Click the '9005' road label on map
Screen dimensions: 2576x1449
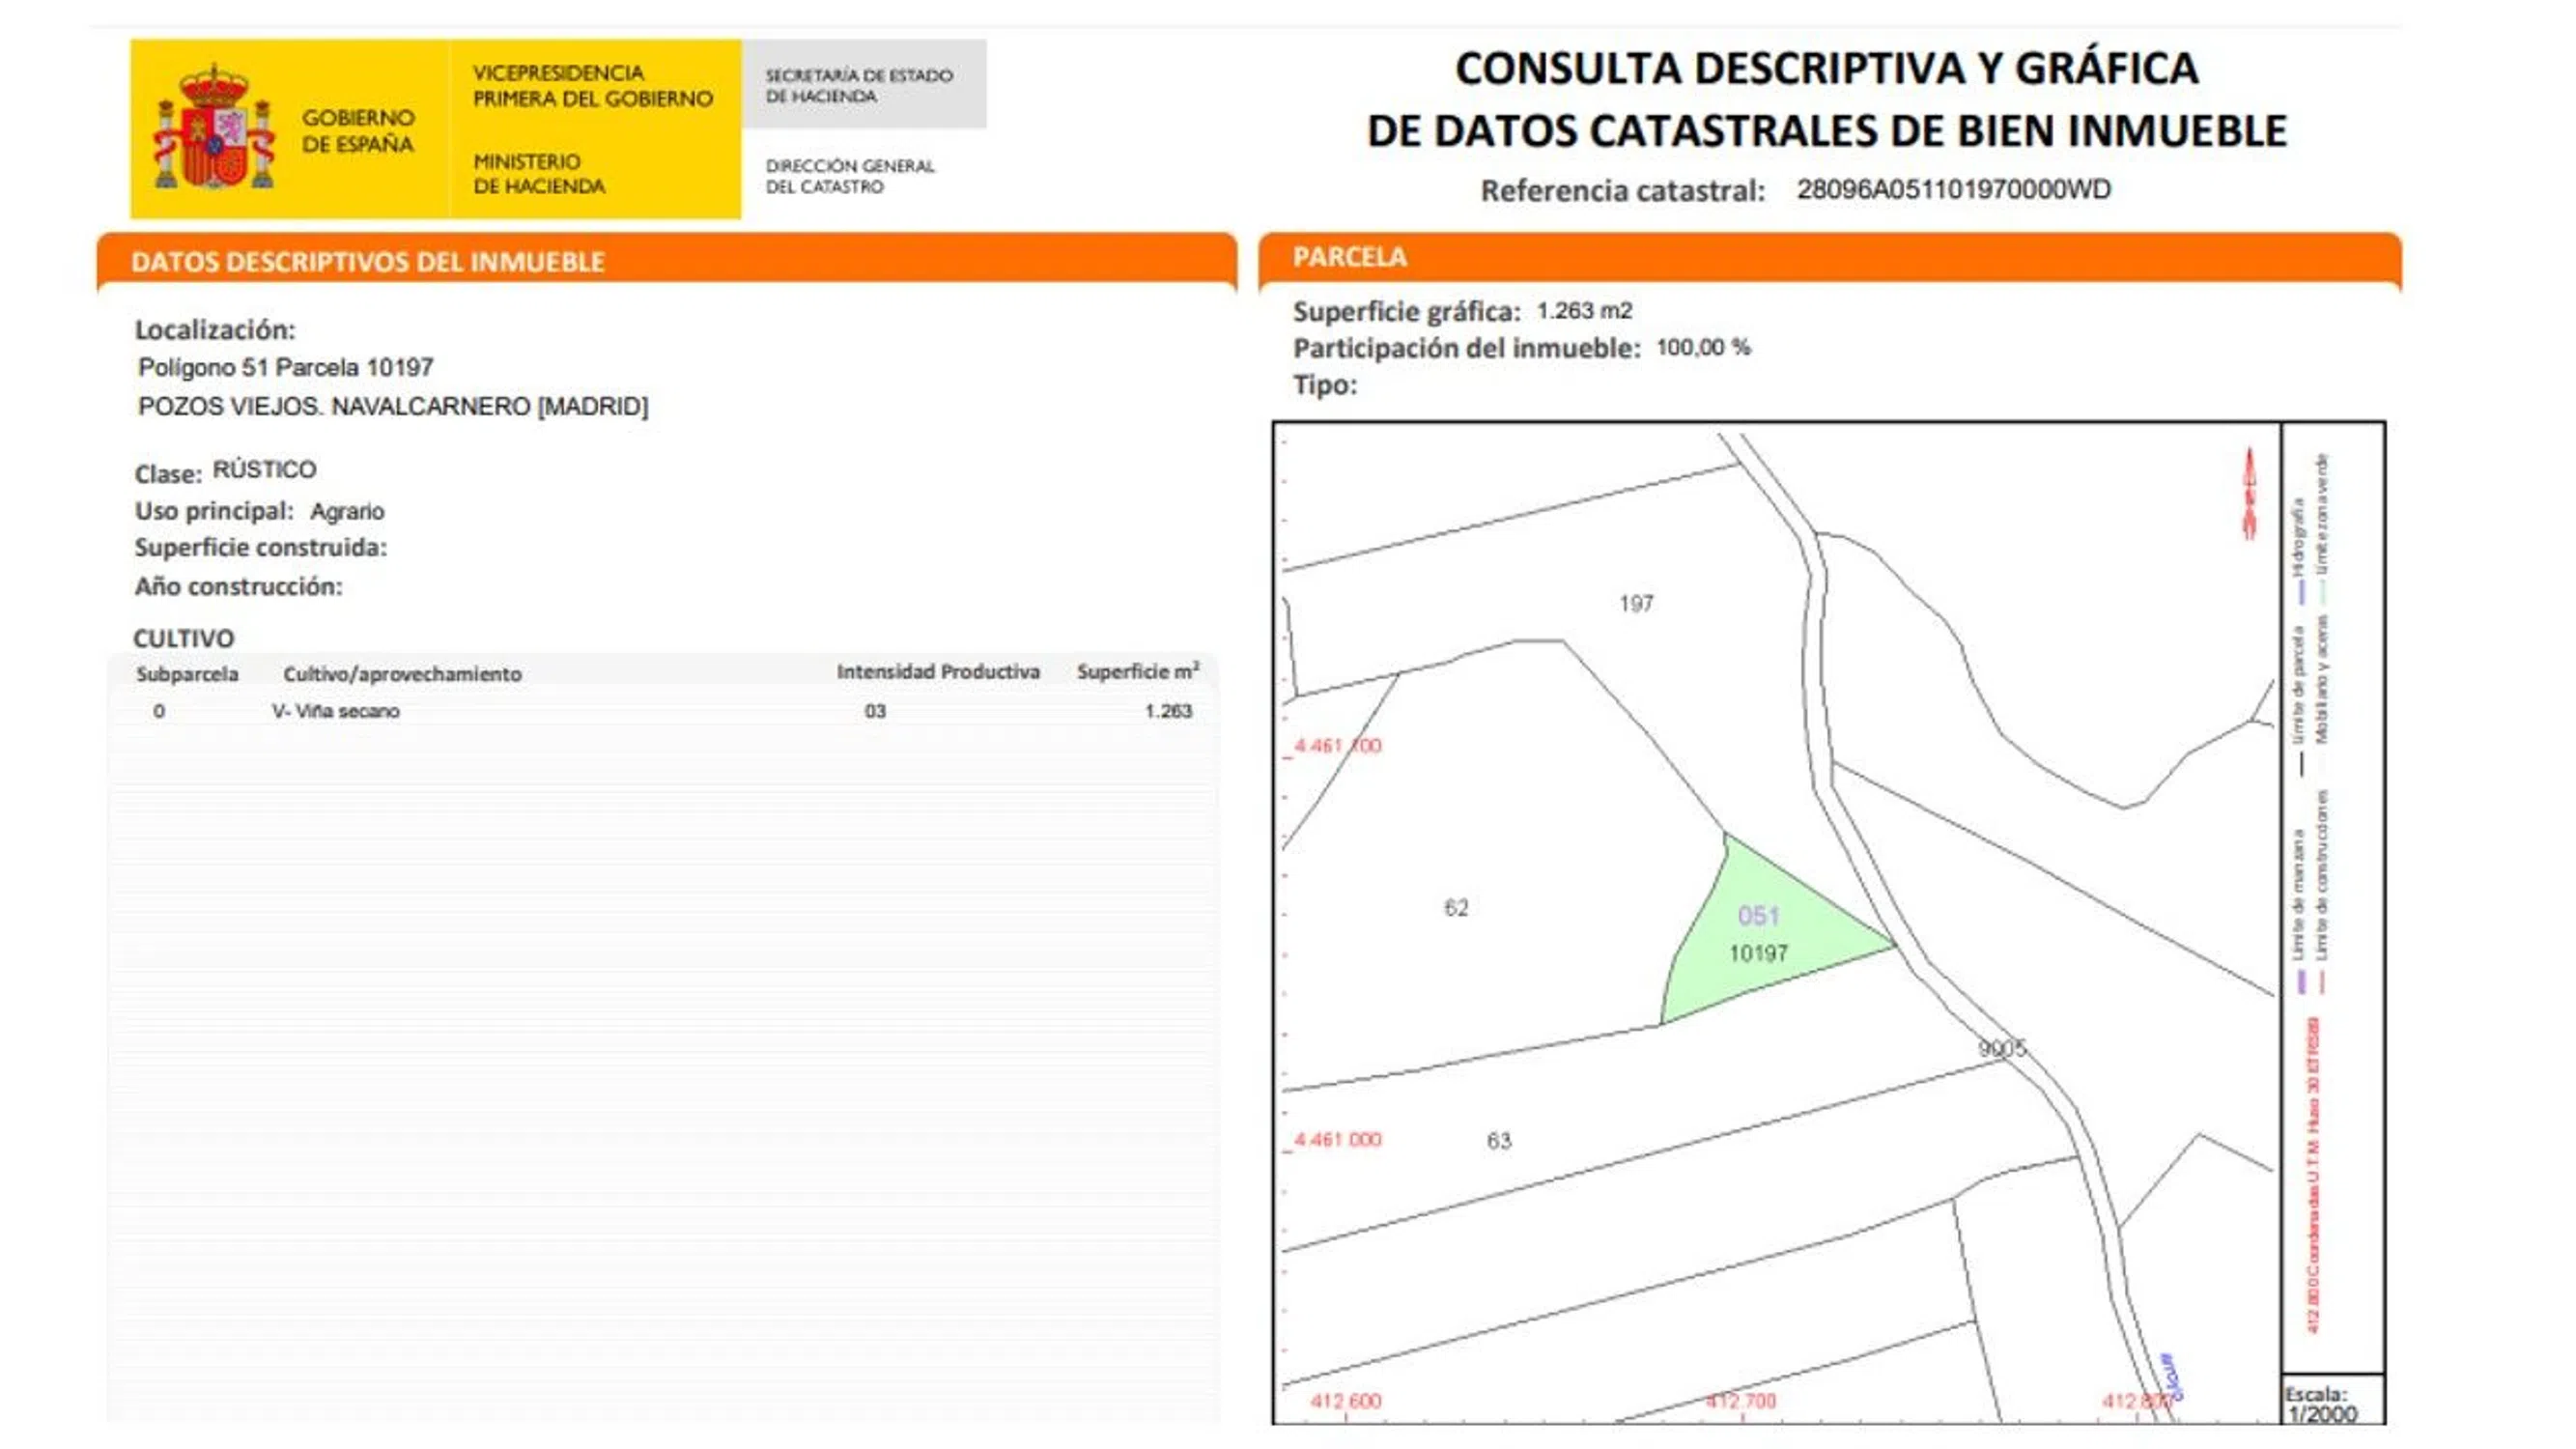[2001, 1048]
